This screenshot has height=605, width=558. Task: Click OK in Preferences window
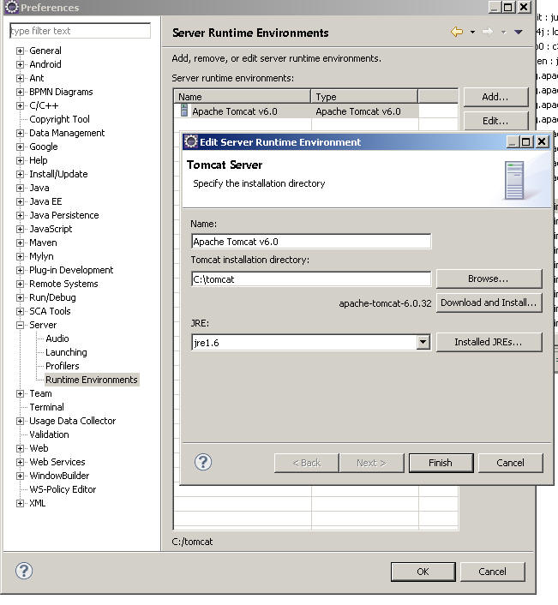point(423,572)
